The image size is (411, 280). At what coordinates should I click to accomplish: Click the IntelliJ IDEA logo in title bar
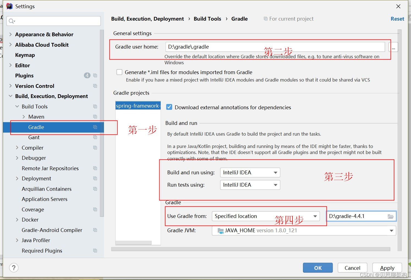9,6
